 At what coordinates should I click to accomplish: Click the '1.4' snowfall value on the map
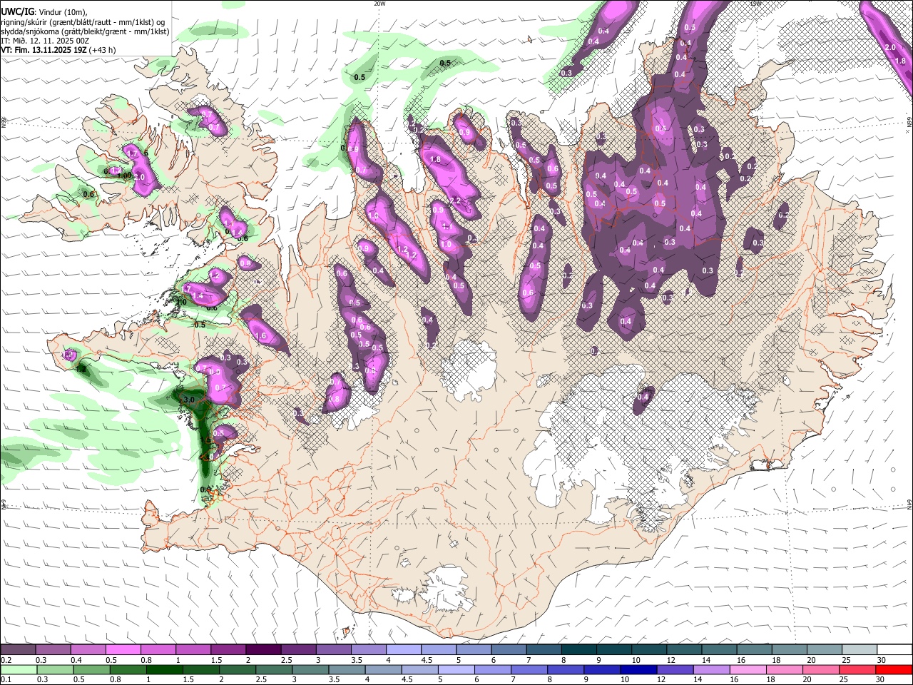(x=198, y=295)
